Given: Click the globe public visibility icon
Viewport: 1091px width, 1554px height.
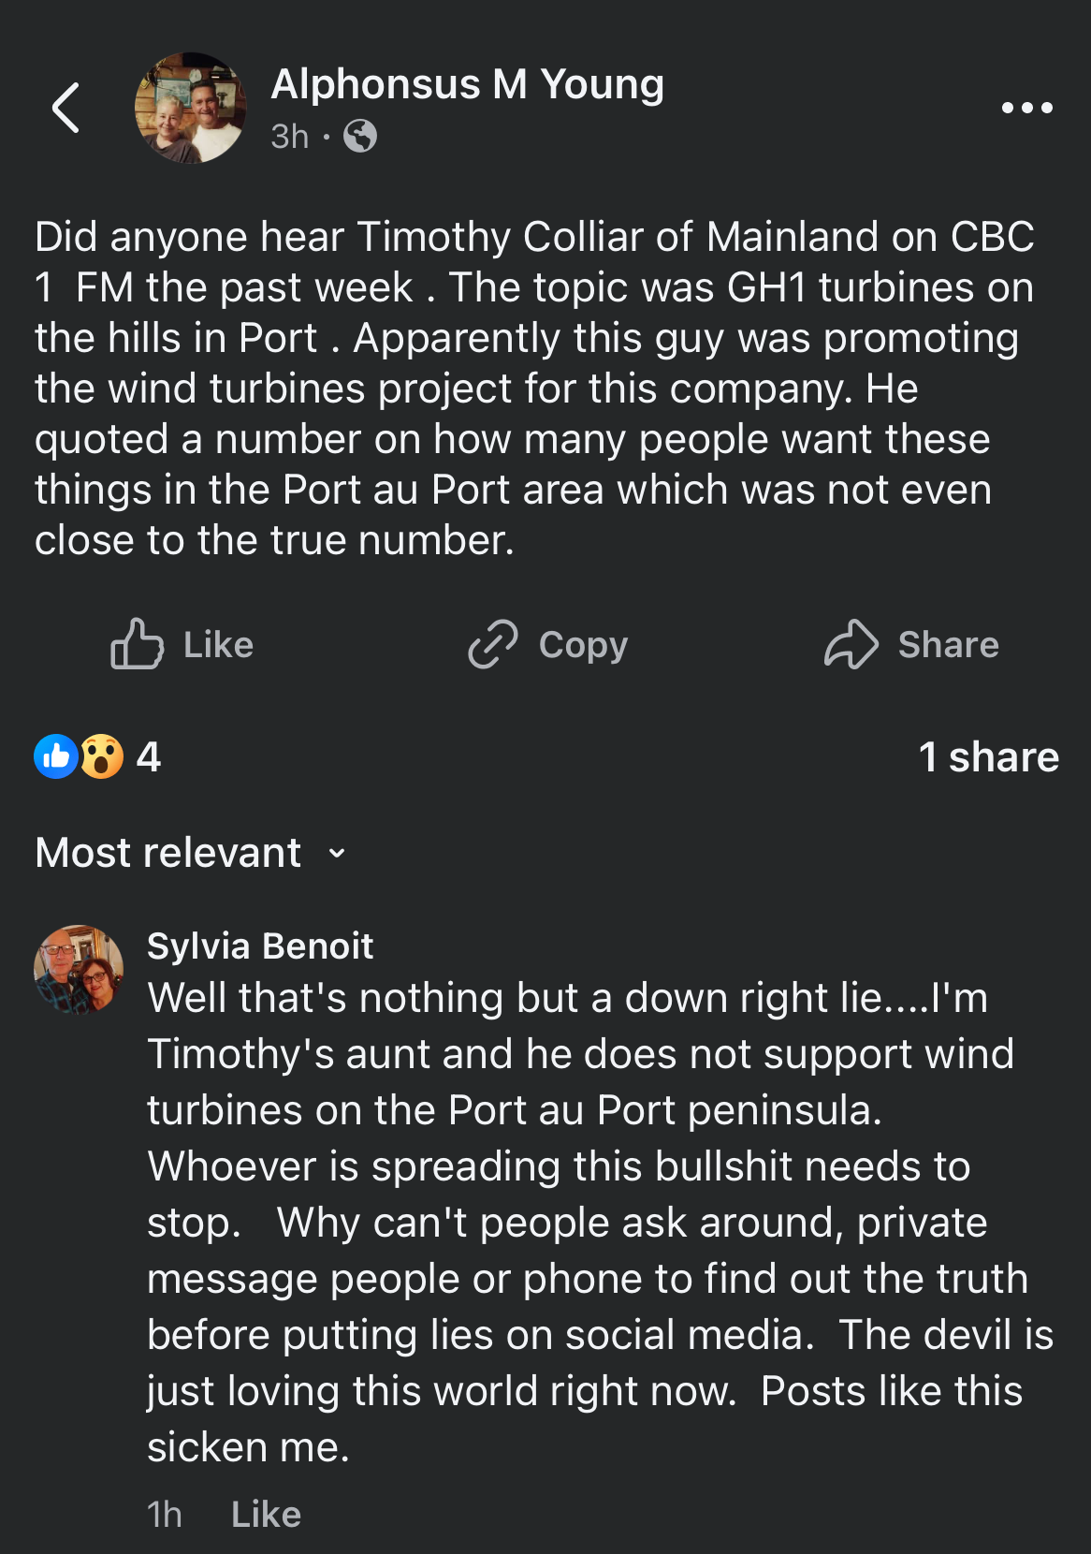Looking at the screenshot, I should click(x=360, y=137).
